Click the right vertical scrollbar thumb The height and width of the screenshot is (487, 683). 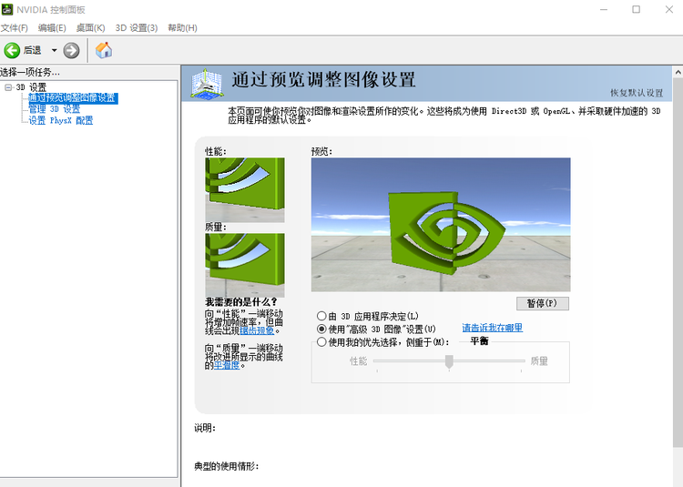(678, 262)
